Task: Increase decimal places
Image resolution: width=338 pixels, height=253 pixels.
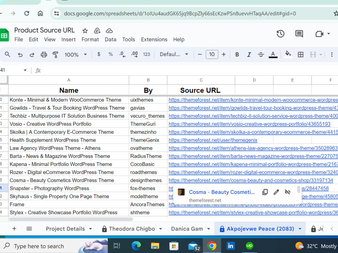Action: (135, 54)
